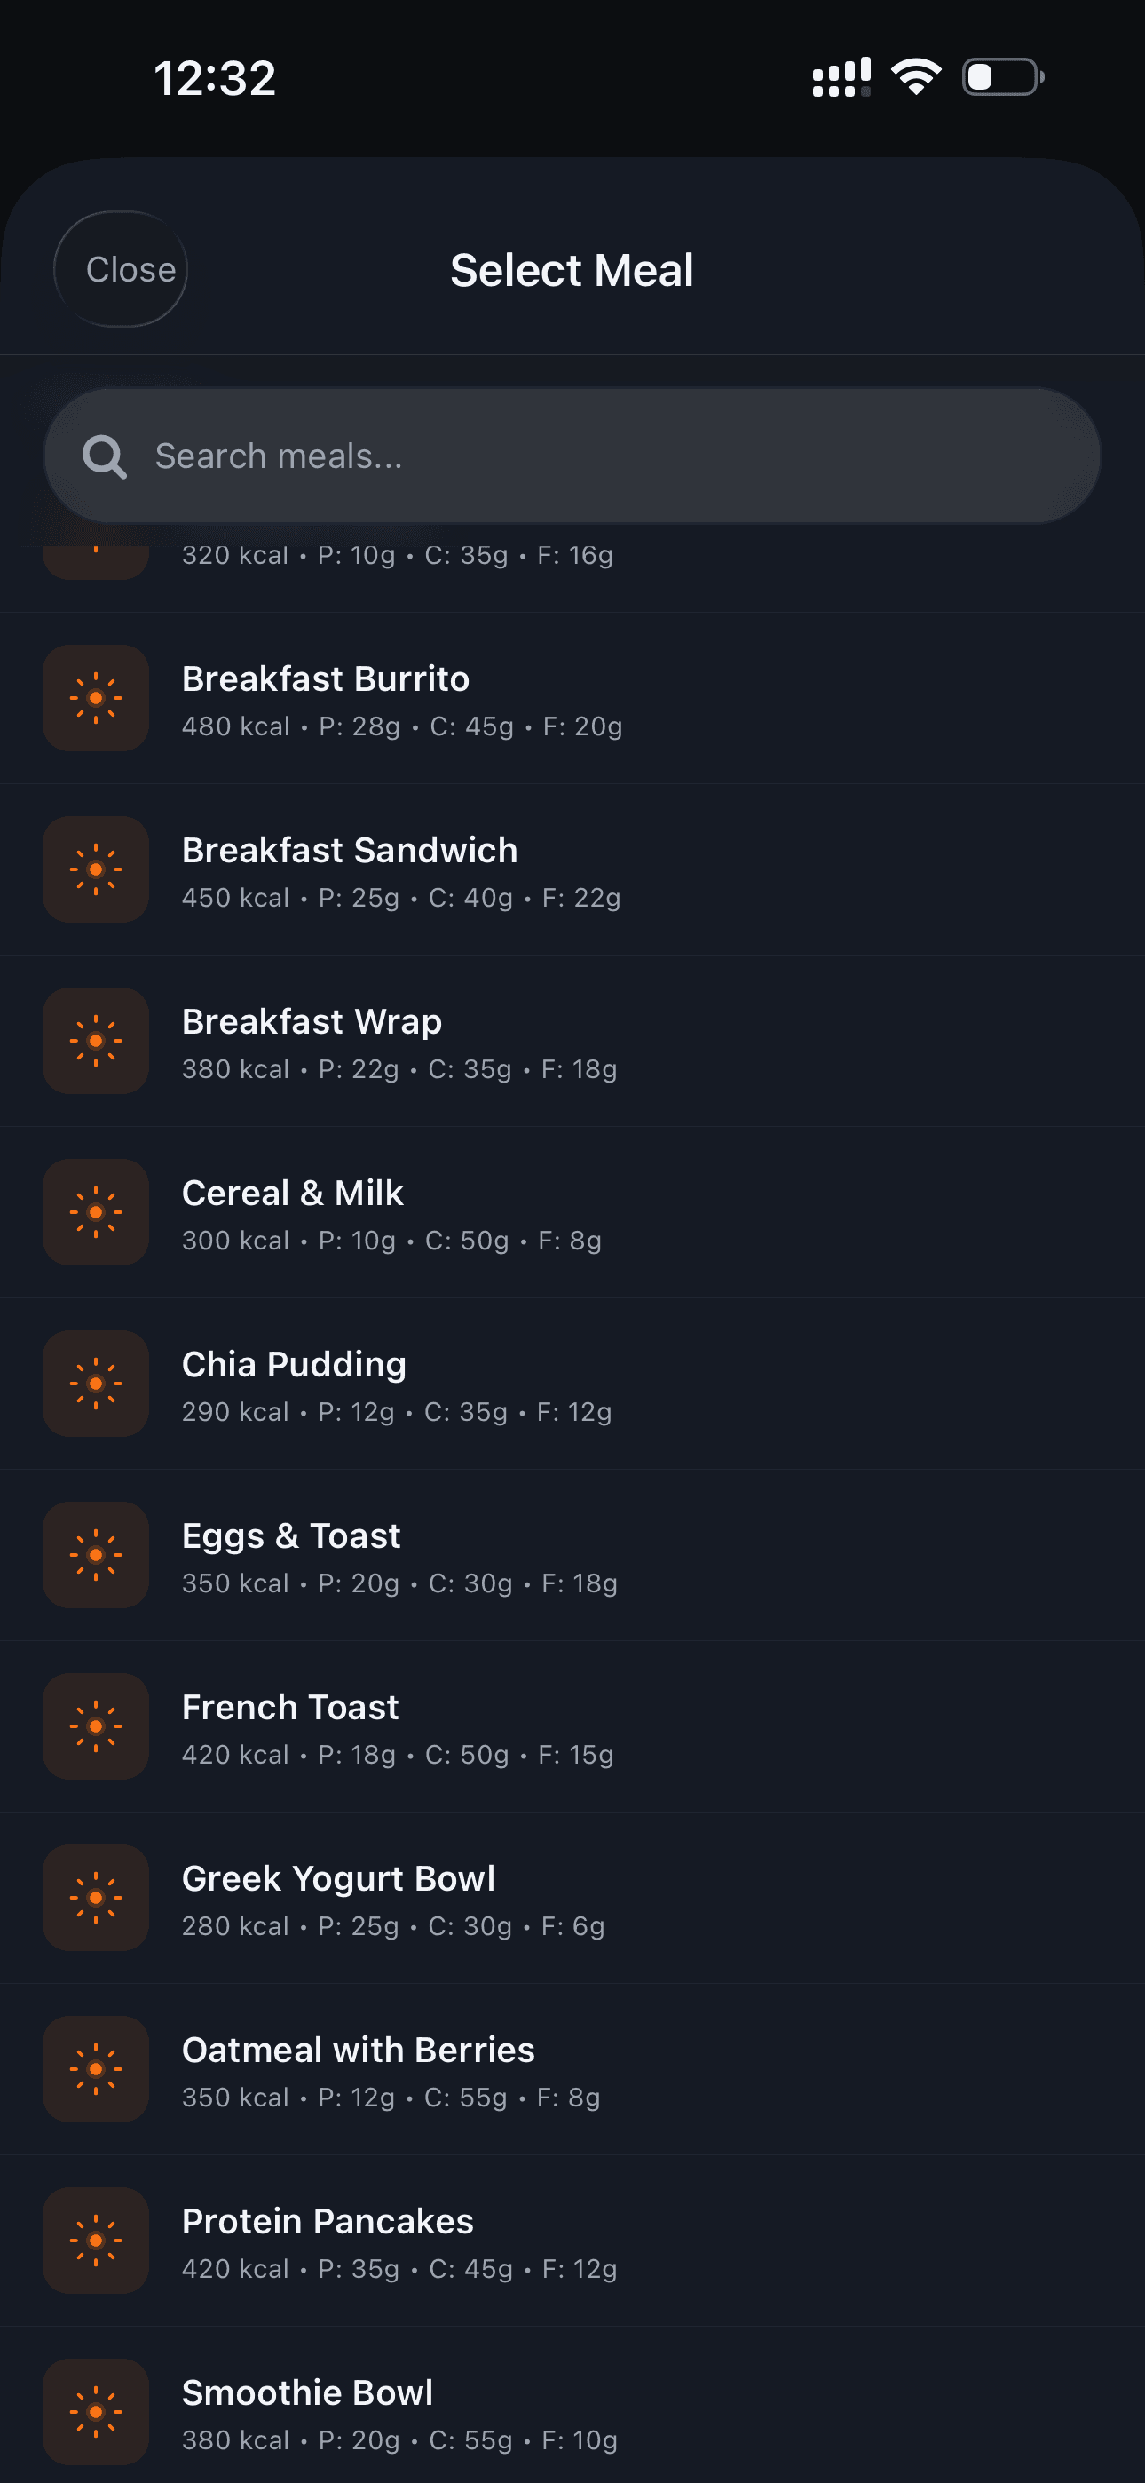Click the sun icon beside Breakfast Burrito

[x=96, y=698]
